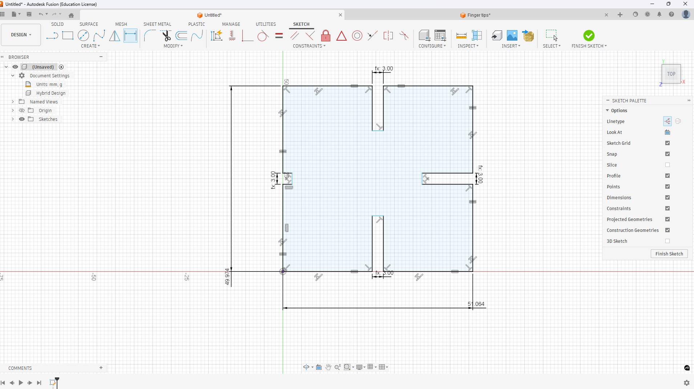Select the Trim scissors tool

coord(166,36)
